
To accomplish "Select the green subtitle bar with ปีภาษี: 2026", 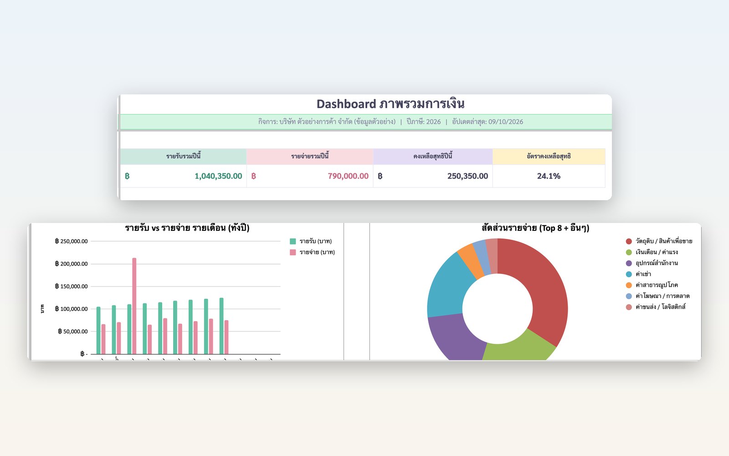I will coord(365,122).
